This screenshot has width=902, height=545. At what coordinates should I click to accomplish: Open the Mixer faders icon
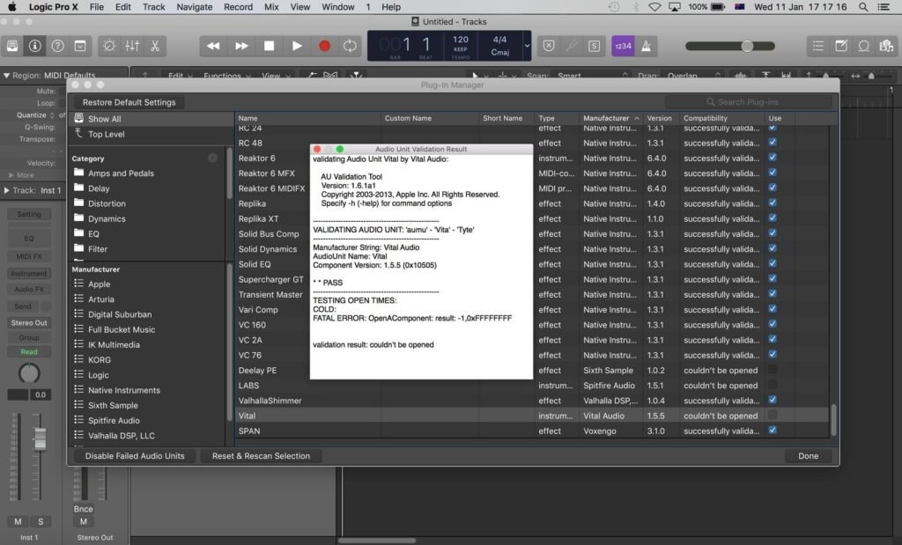pos(132,46)
